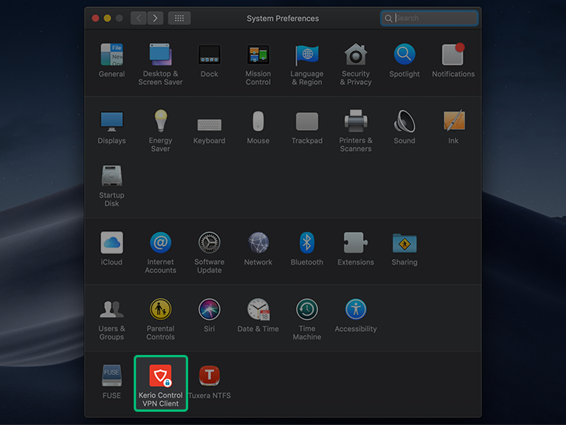The height and width of the screenshot is (425, 566).
Task: Click the forward navigation arrow
Action: click(155, 18)
